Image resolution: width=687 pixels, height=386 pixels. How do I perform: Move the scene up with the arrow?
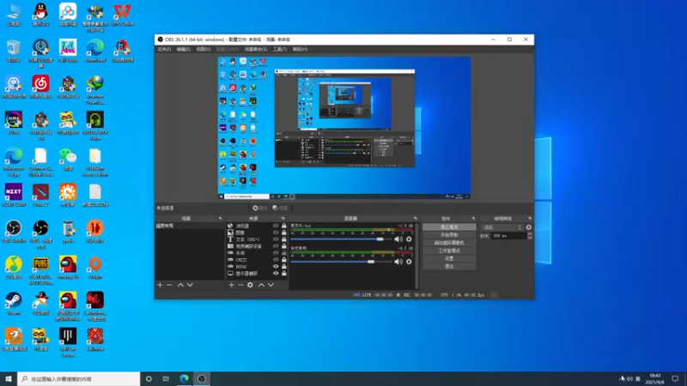point(180,285)
